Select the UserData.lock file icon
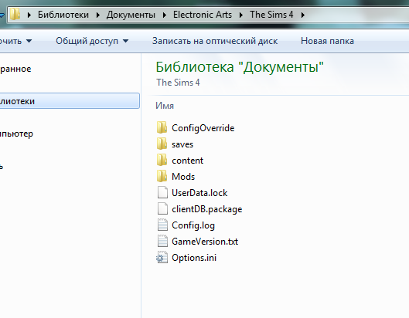 (x=162, y=192)
